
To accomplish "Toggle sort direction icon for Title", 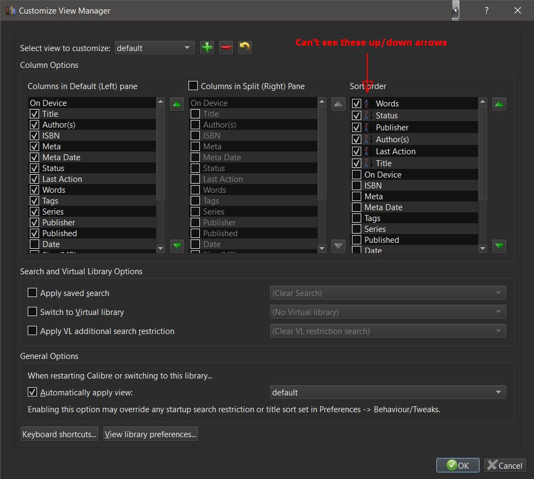I will (x=367, y=163).
